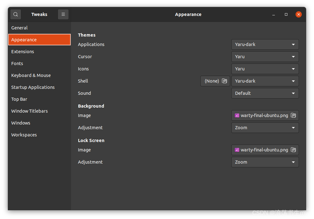The height and width of the screenshot is (219, 314).
Task: Open the Background Adjustment dropdown
Action: 265,127
